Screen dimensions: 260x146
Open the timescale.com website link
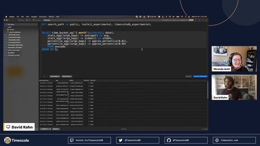(x=234, y=140)
